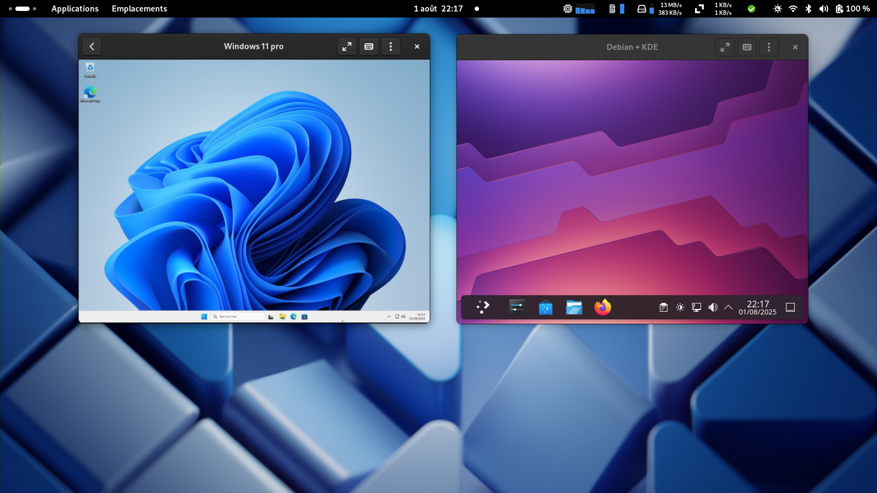The width and height of the screenshot is (877, 493).
Task: Click the disk activity icon in the top bar
Action: point(641,9)
